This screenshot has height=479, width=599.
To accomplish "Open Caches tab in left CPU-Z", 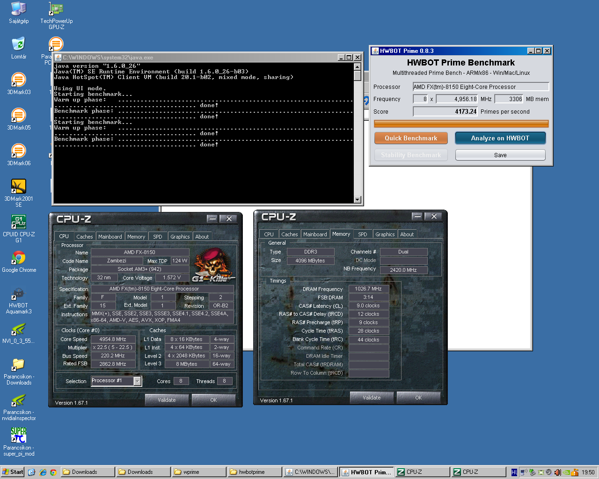I will click(x=85, y=237).
